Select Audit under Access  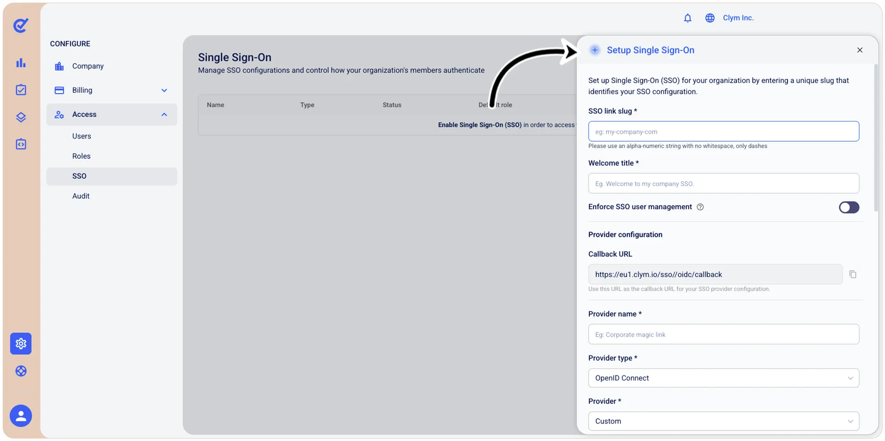[x=81, y=196]
